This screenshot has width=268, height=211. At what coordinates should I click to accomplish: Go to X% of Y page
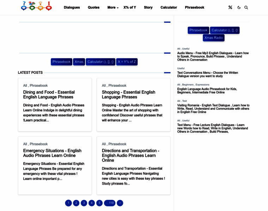pos(130,7)
